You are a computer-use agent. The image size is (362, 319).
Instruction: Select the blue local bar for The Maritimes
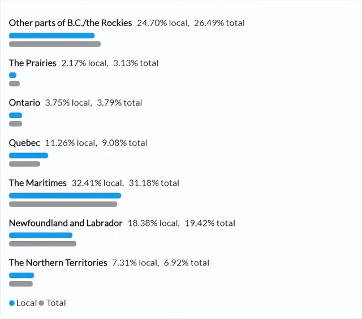[x=65, y=196]
